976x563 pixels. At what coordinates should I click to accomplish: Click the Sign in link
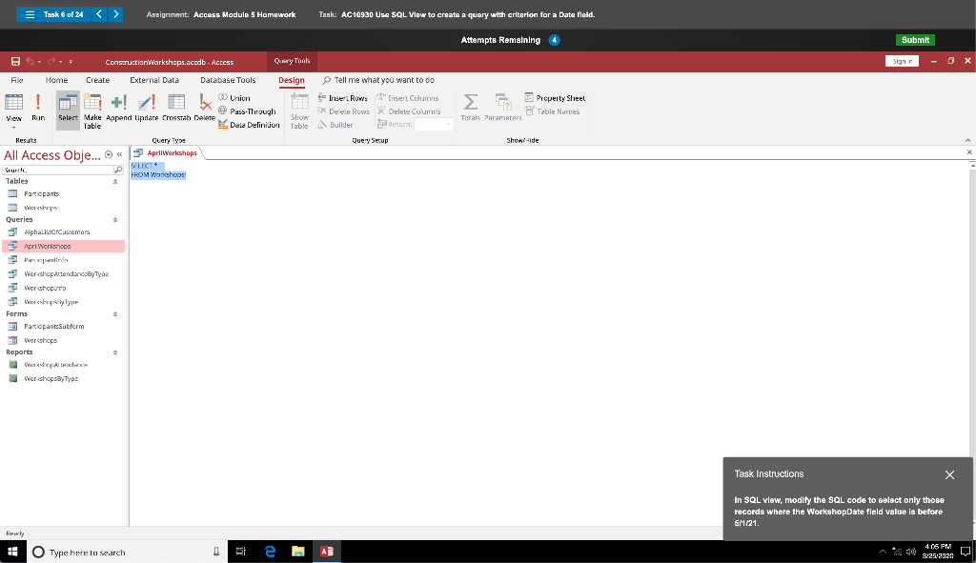point(903,60)
